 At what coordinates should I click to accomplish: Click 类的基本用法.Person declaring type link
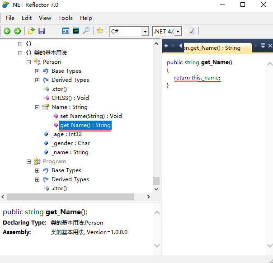pyautogui.click(x=77, y=223)
